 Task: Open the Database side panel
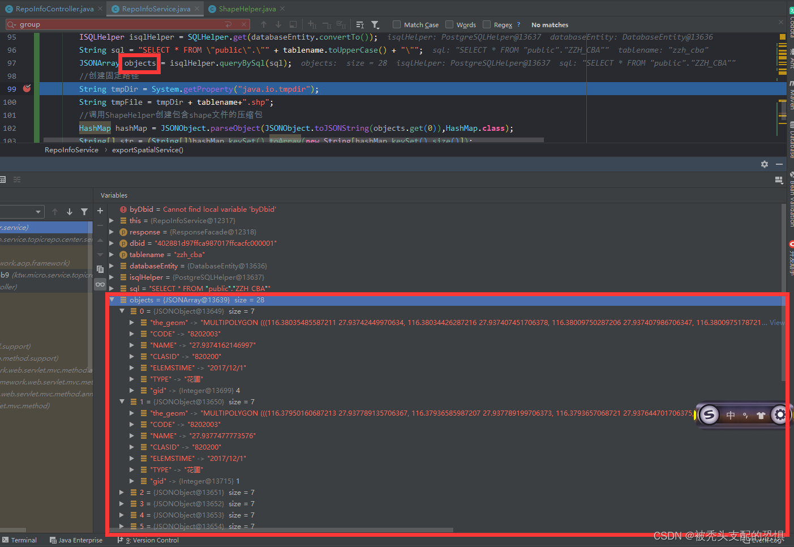(x=791, y=139)
